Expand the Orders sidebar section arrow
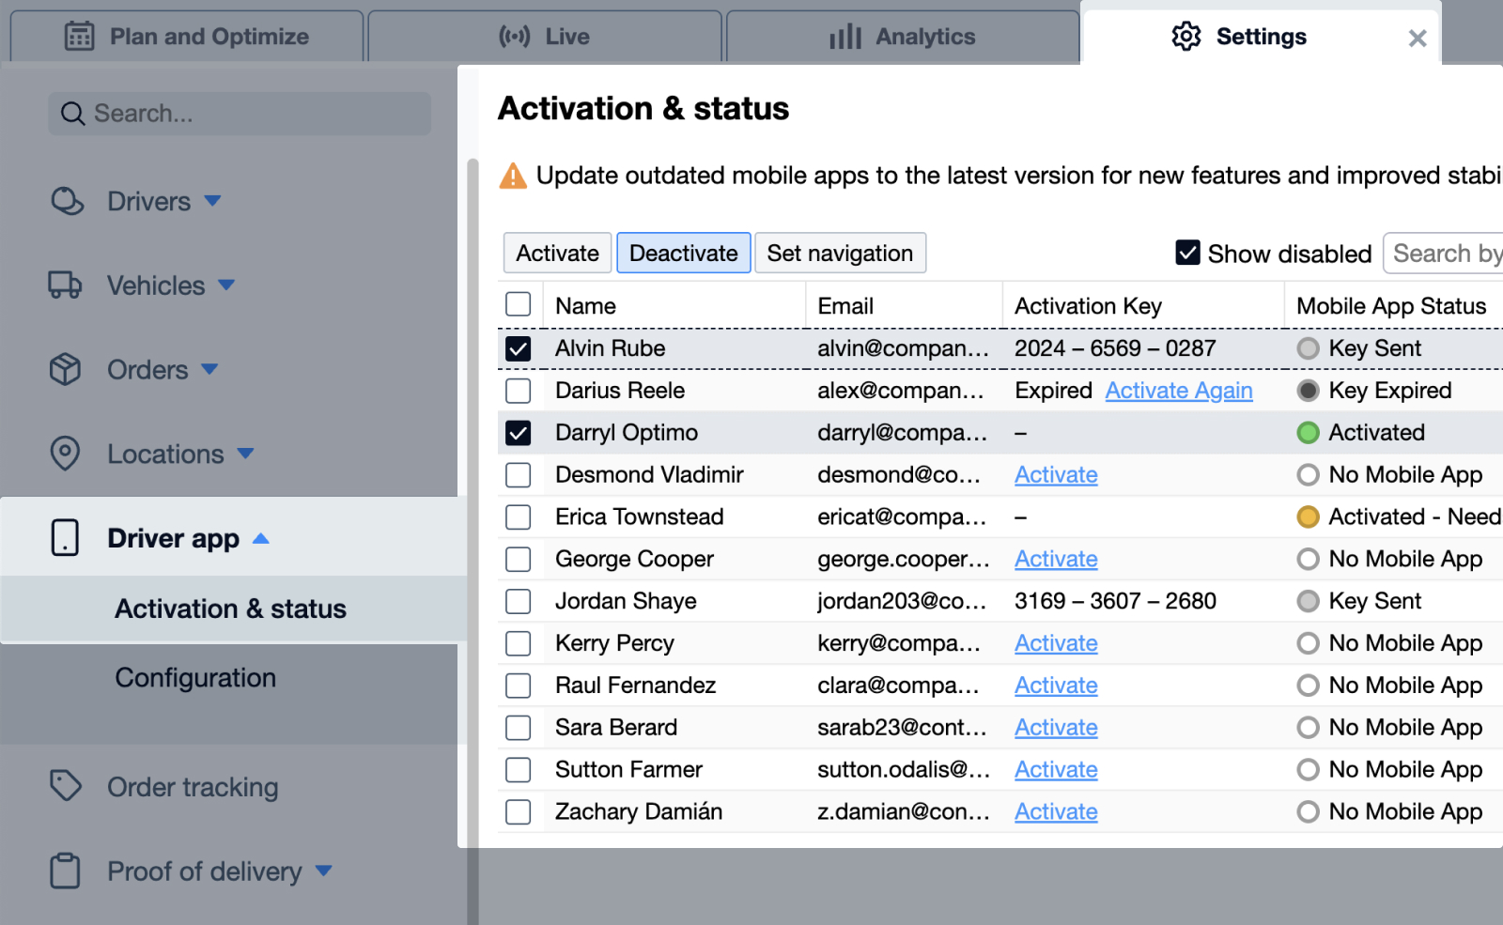Screen dimensions: 1503x925 pyautogui.click(x=210, y=369)
